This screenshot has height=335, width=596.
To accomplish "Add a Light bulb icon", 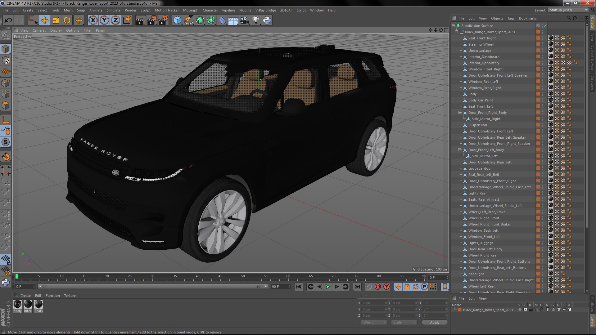I will point(255,20).
